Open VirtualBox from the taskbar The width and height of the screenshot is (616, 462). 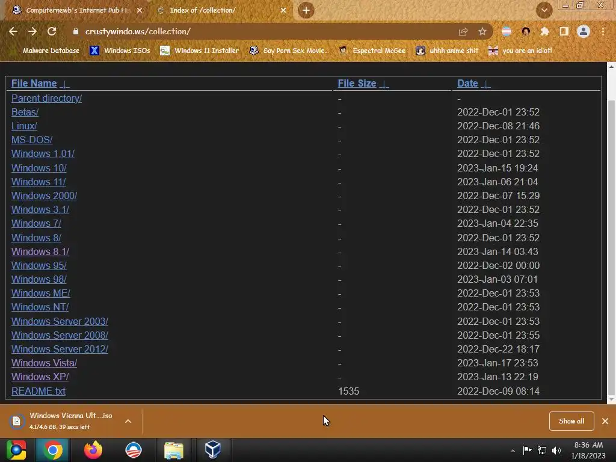coord(212,450)
